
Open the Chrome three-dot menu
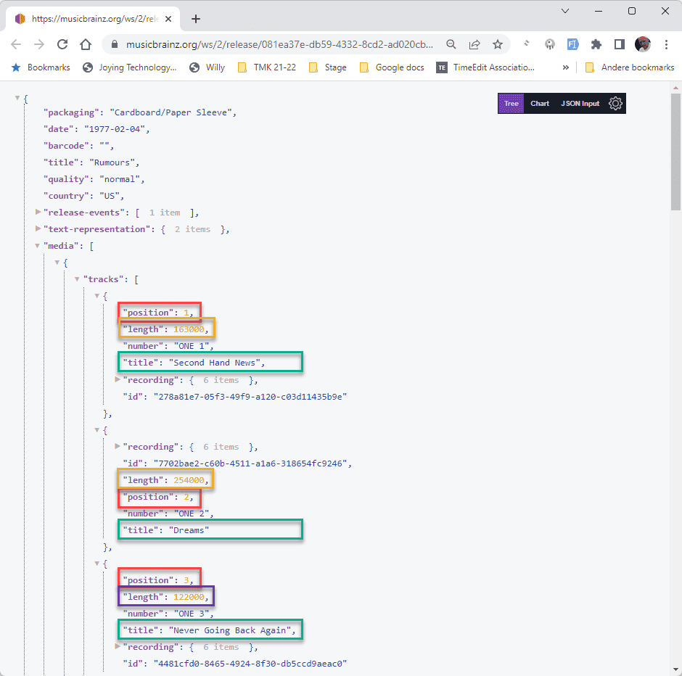tap(666, 44)
